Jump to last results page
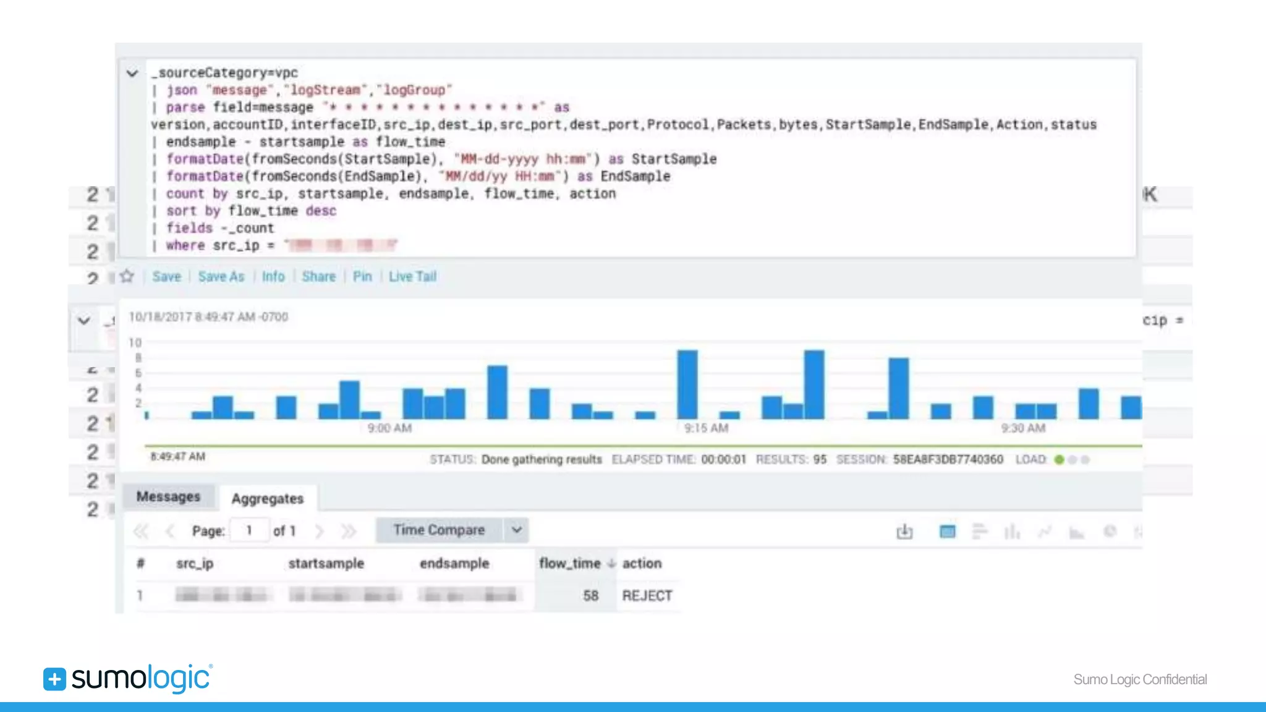1266x712 pixels. click(x=349, y=531)
